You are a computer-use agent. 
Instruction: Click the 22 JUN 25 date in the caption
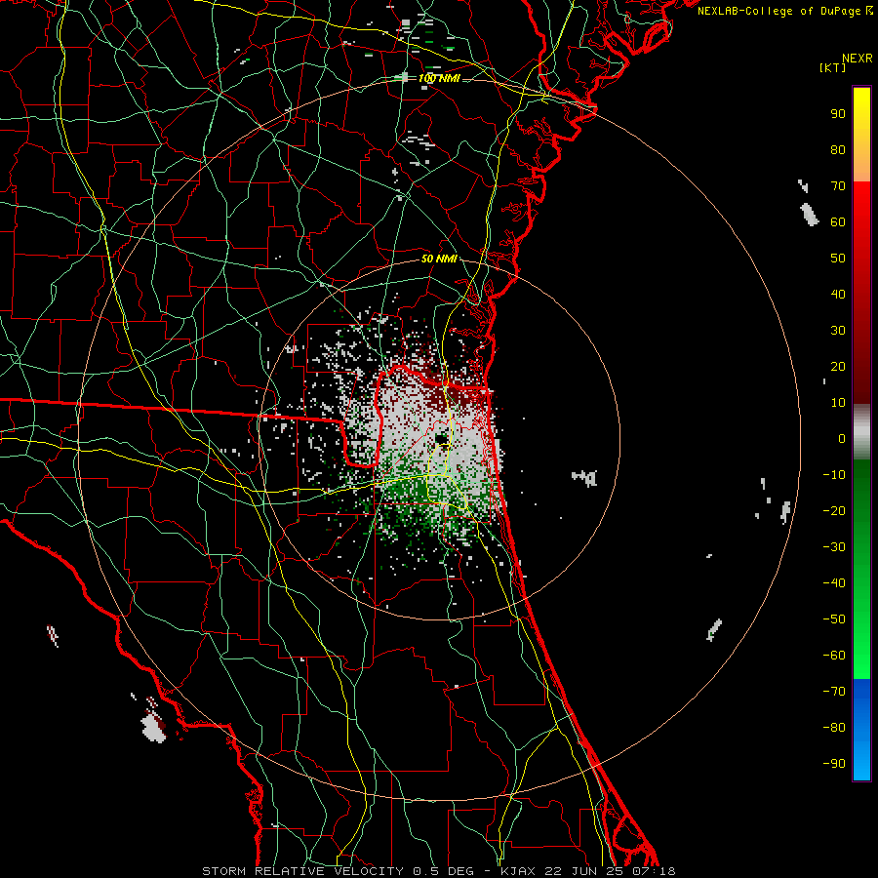click(585, 871)
